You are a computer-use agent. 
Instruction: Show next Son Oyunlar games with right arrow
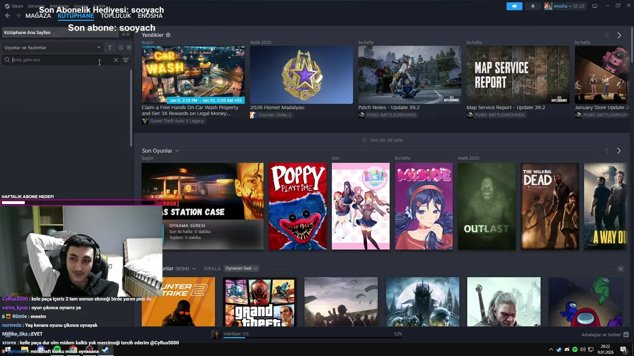619,151
